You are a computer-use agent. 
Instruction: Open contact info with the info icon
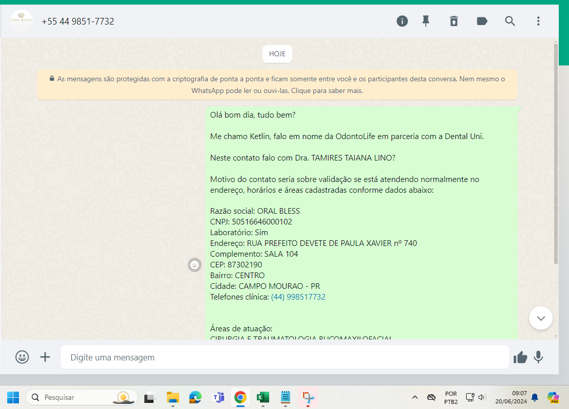pyautogui.click(x=402, y=21)
